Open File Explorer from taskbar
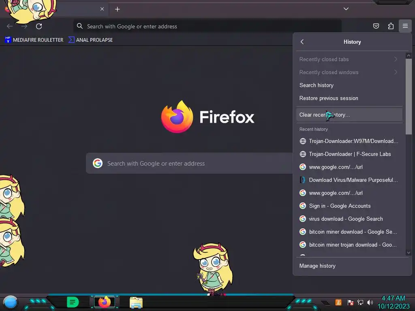Image resolution: width=415 pixels, height=311 pixels. tap(136, 302)
